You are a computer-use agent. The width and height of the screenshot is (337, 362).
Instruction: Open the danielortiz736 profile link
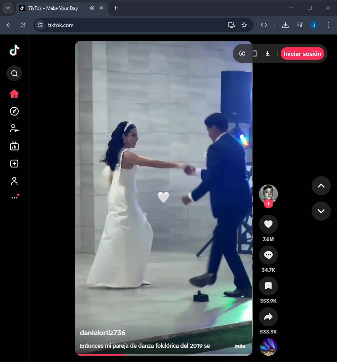(103, 333)
